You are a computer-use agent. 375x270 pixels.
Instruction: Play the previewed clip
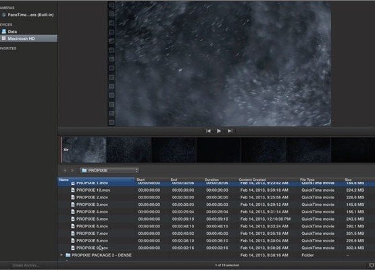click(219, 131)
